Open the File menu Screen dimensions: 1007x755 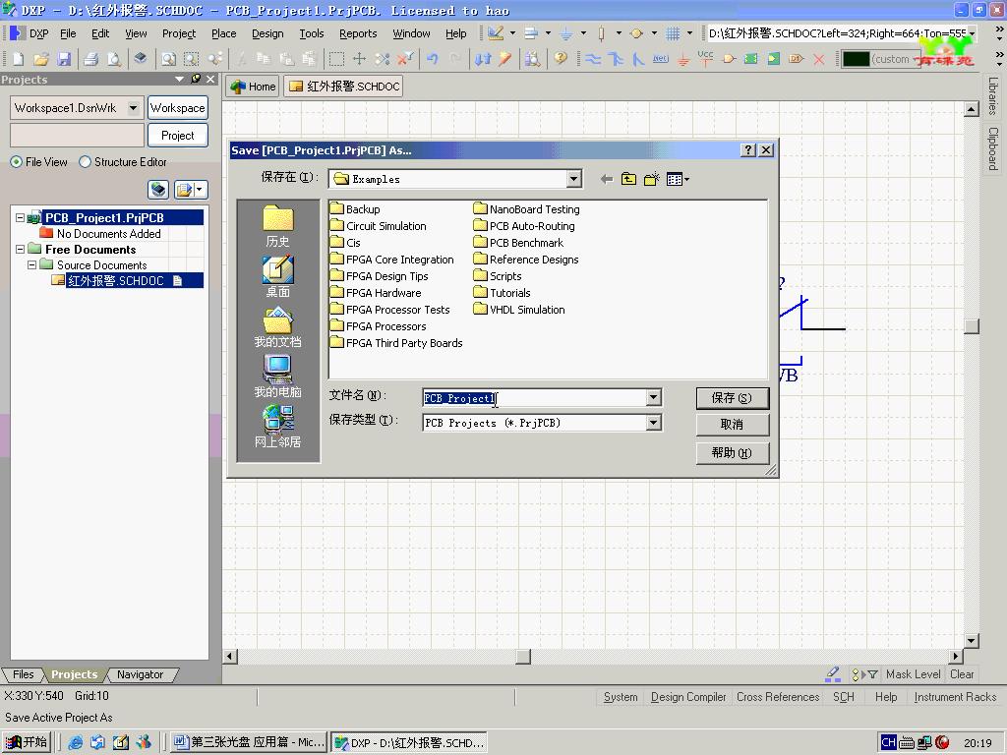[x=68, y=33]
